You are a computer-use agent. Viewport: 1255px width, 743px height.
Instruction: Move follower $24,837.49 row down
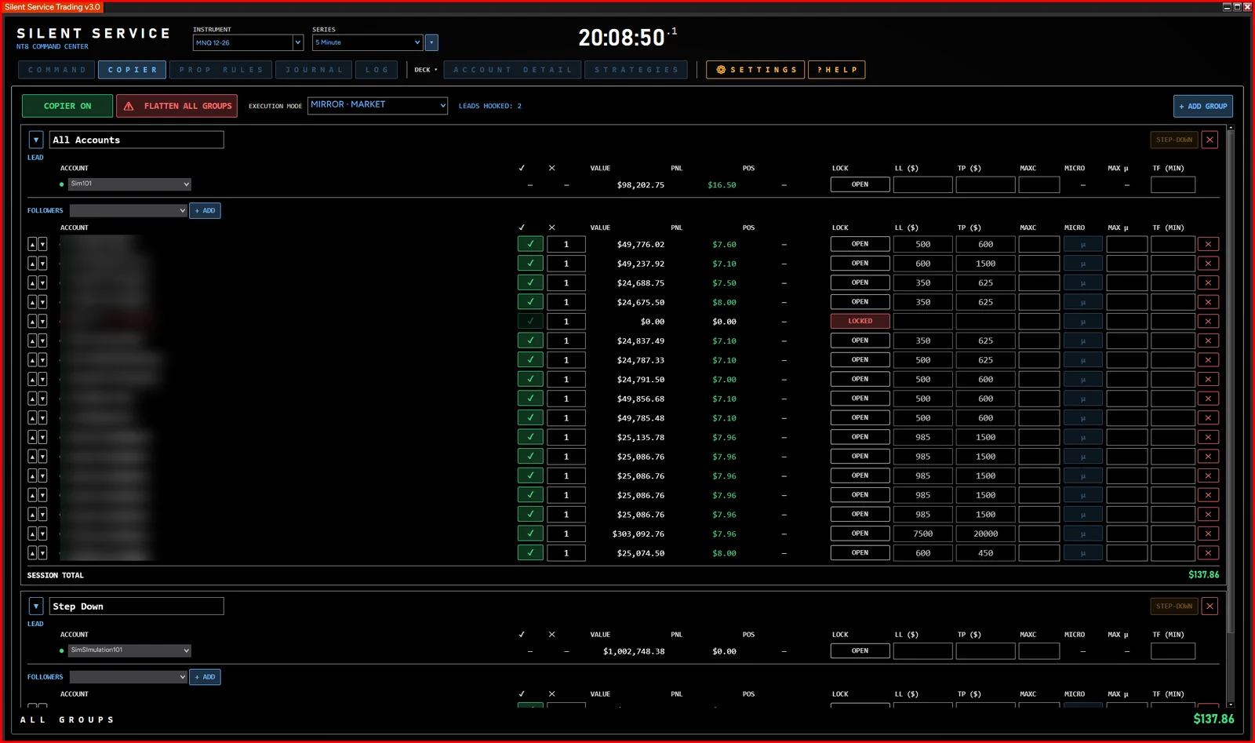[42, 341]
